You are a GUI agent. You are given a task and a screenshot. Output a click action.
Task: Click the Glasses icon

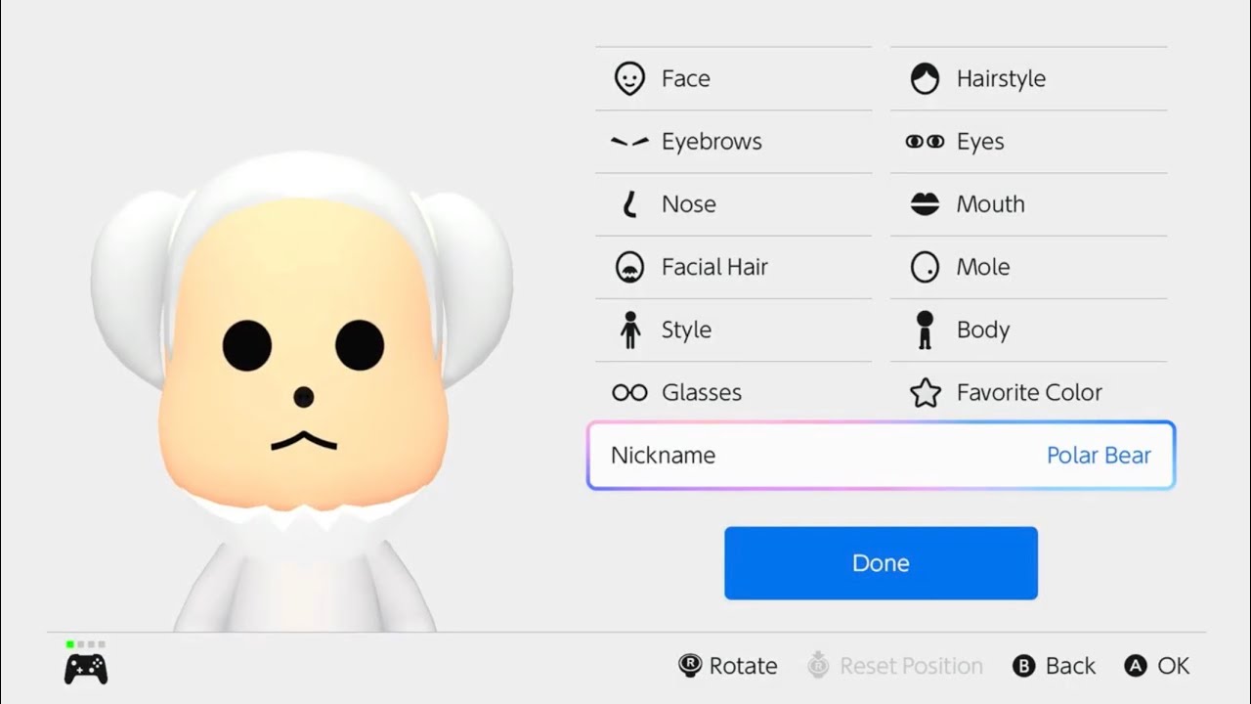629,392
